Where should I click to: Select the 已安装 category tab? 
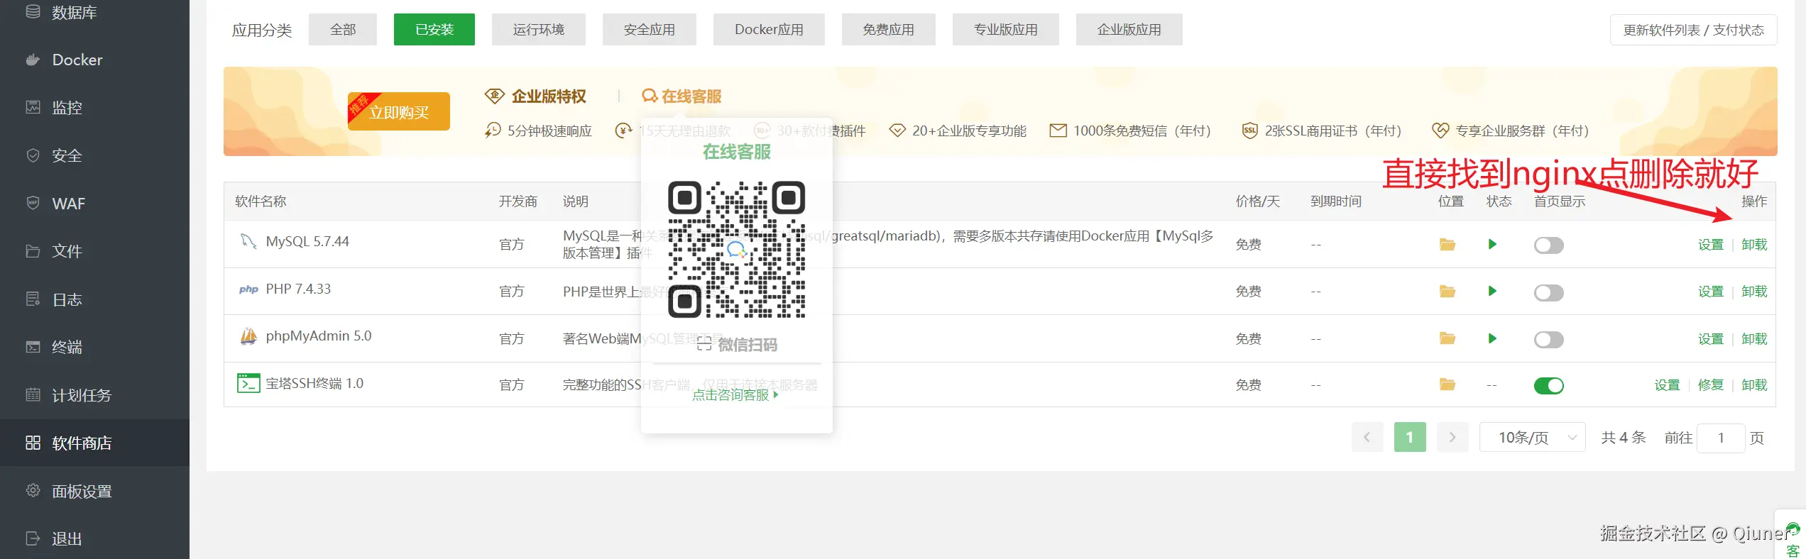(x=434, y=30)
